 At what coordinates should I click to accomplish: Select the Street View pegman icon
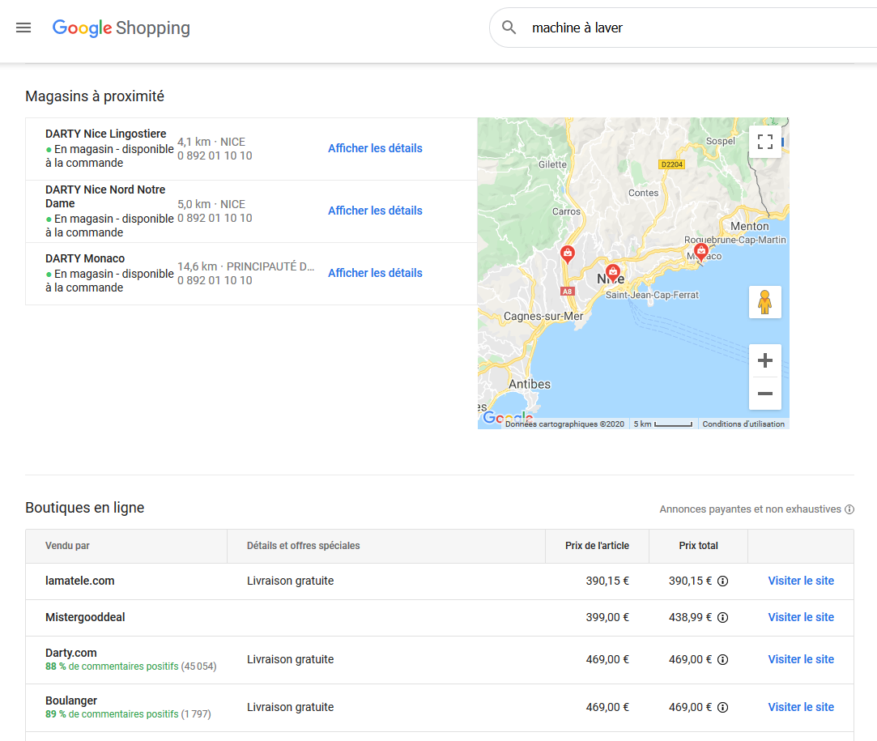point(764,302)
